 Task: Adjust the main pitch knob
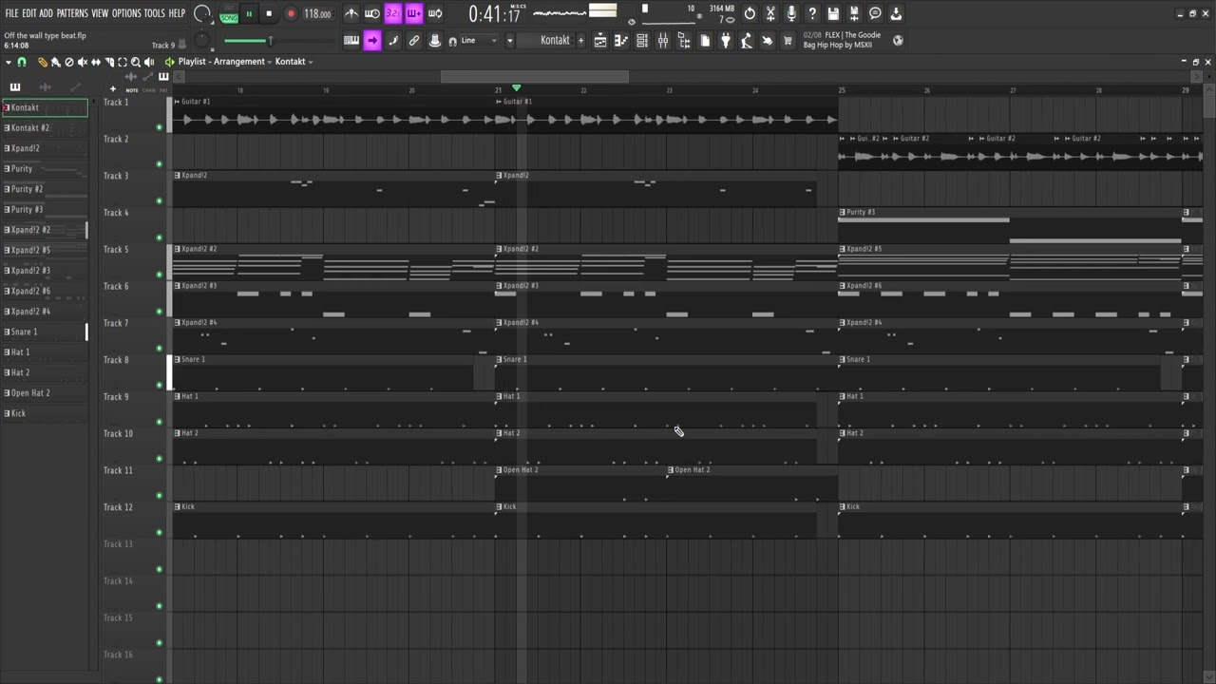point(201,41)
